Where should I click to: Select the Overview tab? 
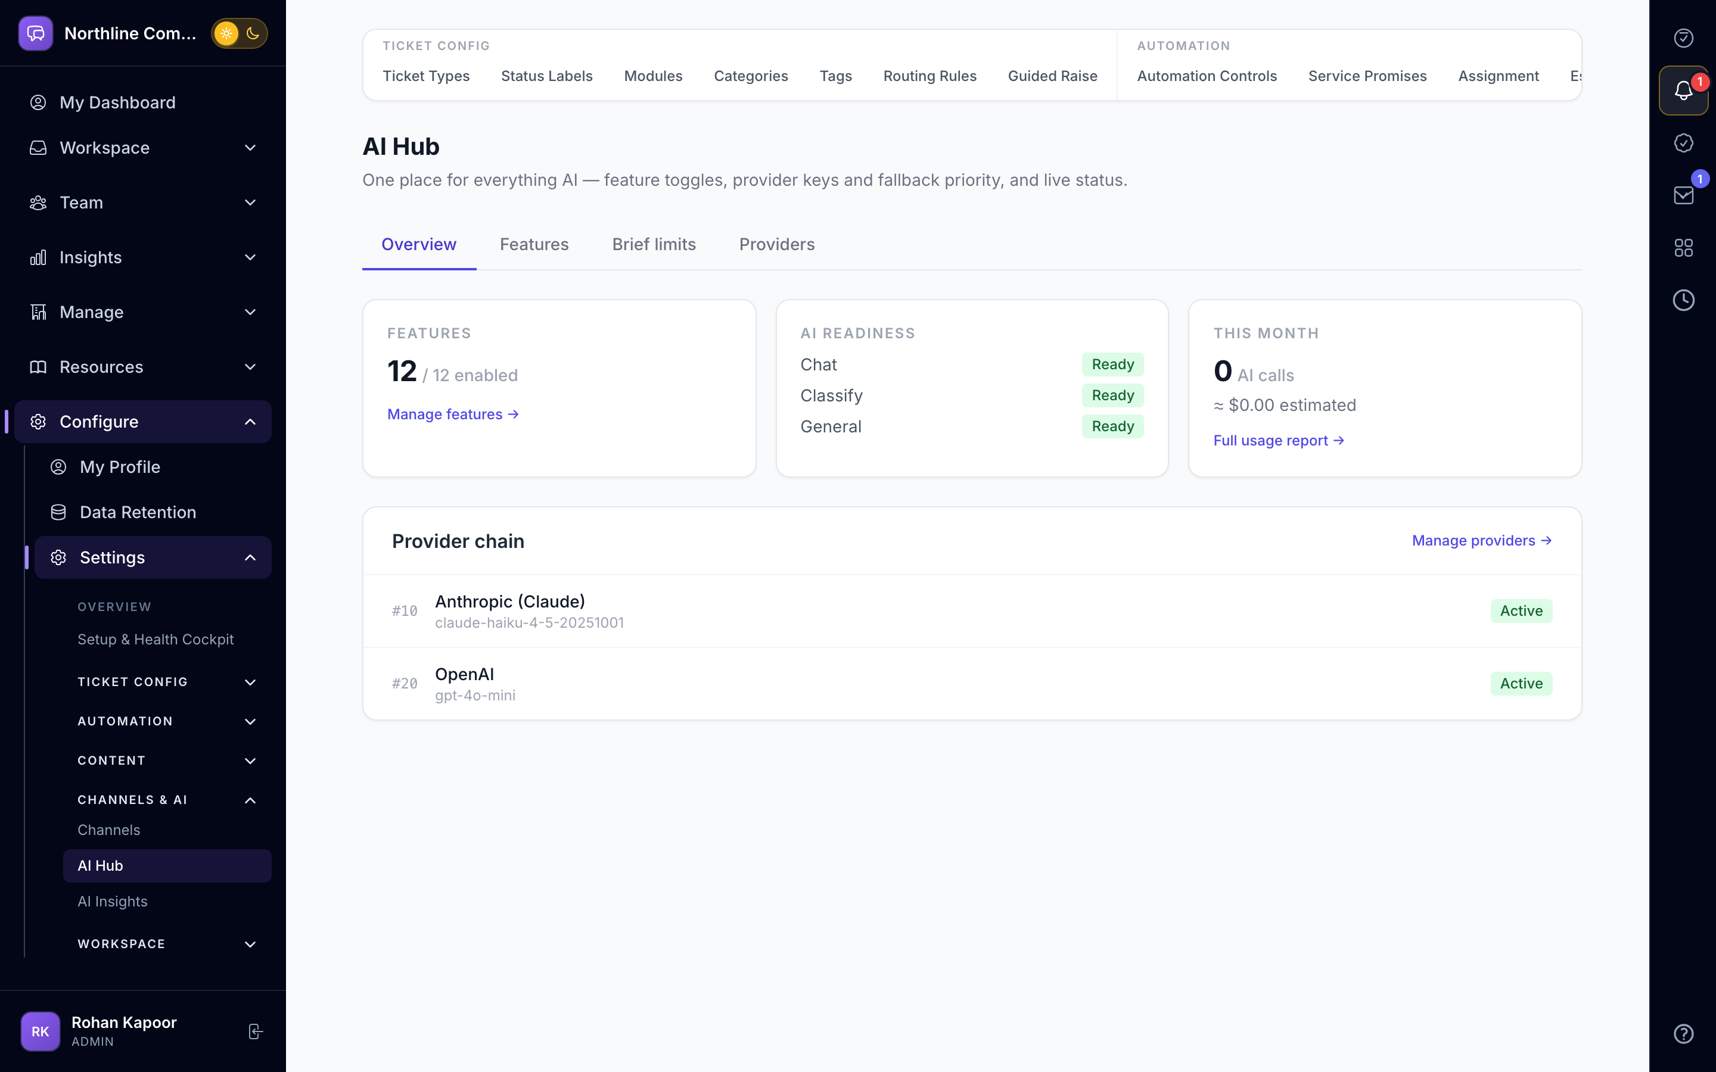point(419,245)
